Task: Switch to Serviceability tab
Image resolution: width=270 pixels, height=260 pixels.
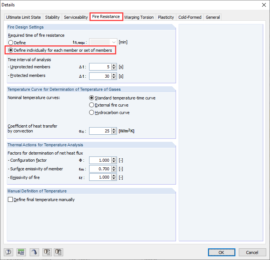Action: (x=76, y=17)
